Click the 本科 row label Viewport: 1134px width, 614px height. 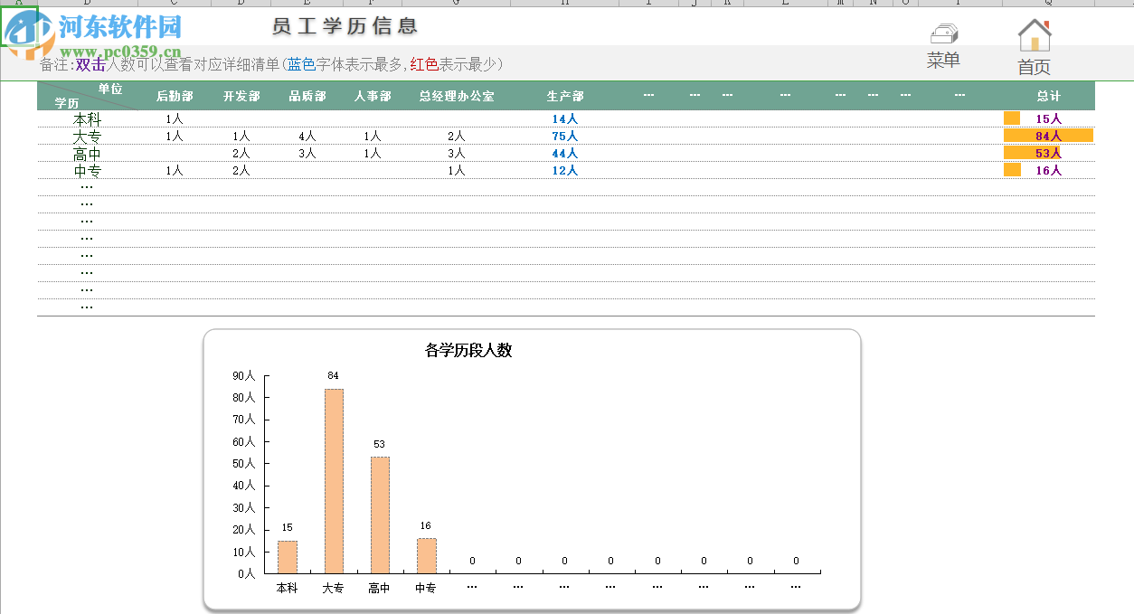[87, 118]
